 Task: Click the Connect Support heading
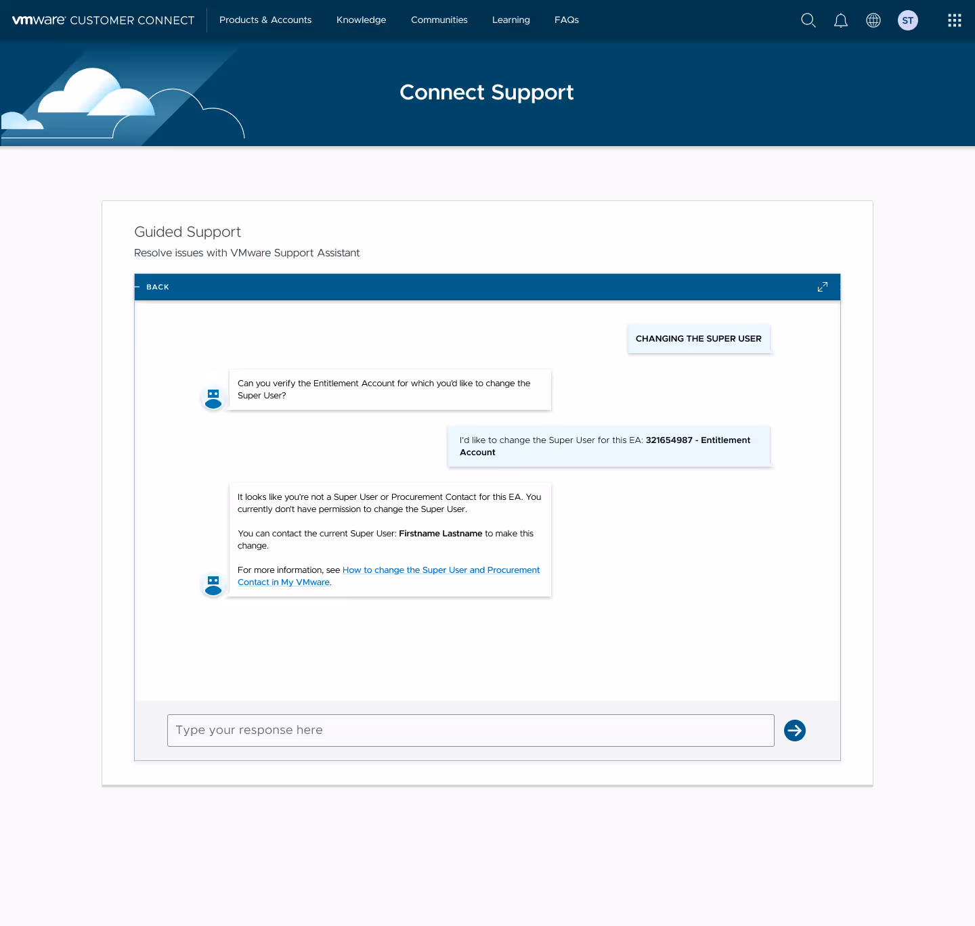(x=487, y=92)
